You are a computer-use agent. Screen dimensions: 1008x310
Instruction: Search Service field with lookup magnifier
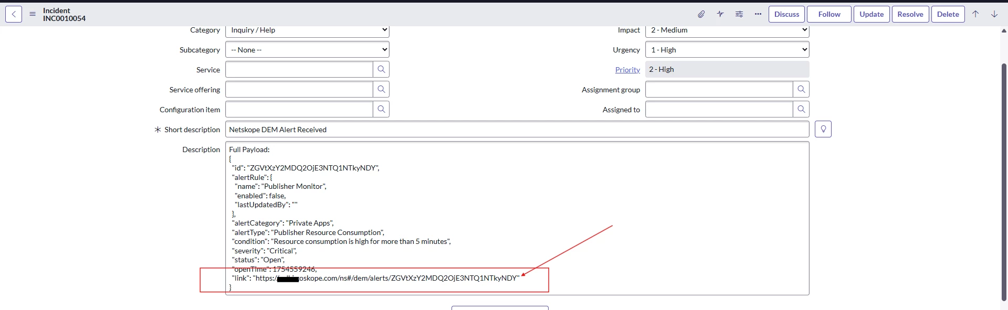point(381,69)
